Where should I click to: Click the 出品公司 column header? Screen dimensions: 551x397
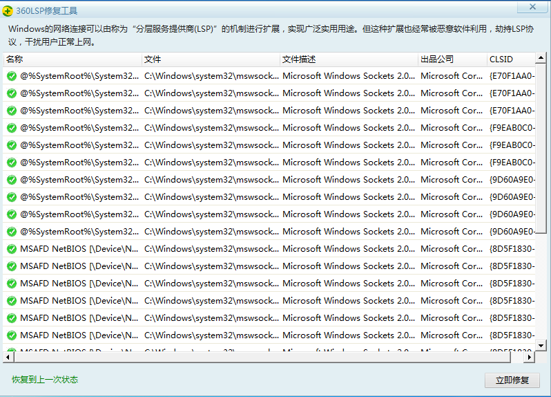pos(452,59)
